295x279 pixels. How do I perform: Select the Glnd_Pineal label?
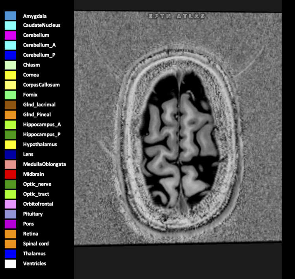point(37,115)
